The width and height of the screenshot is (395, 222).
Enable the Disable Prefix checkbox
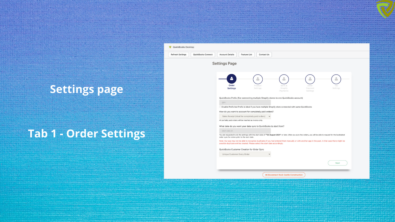point(220,107)
